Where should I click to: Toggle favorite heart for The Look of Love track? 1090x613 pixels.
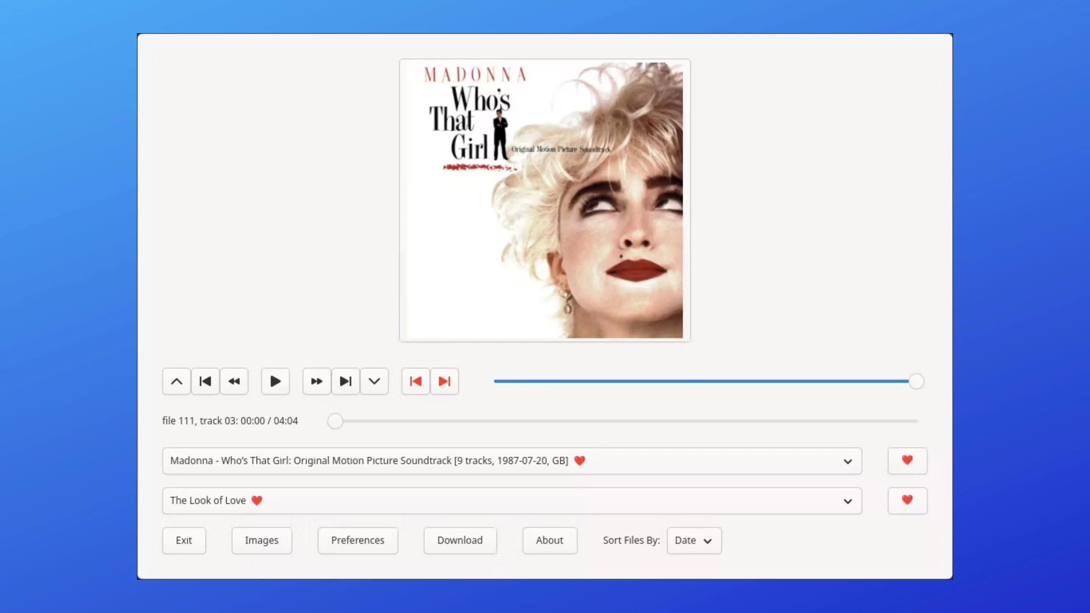[x=907, y=501]
